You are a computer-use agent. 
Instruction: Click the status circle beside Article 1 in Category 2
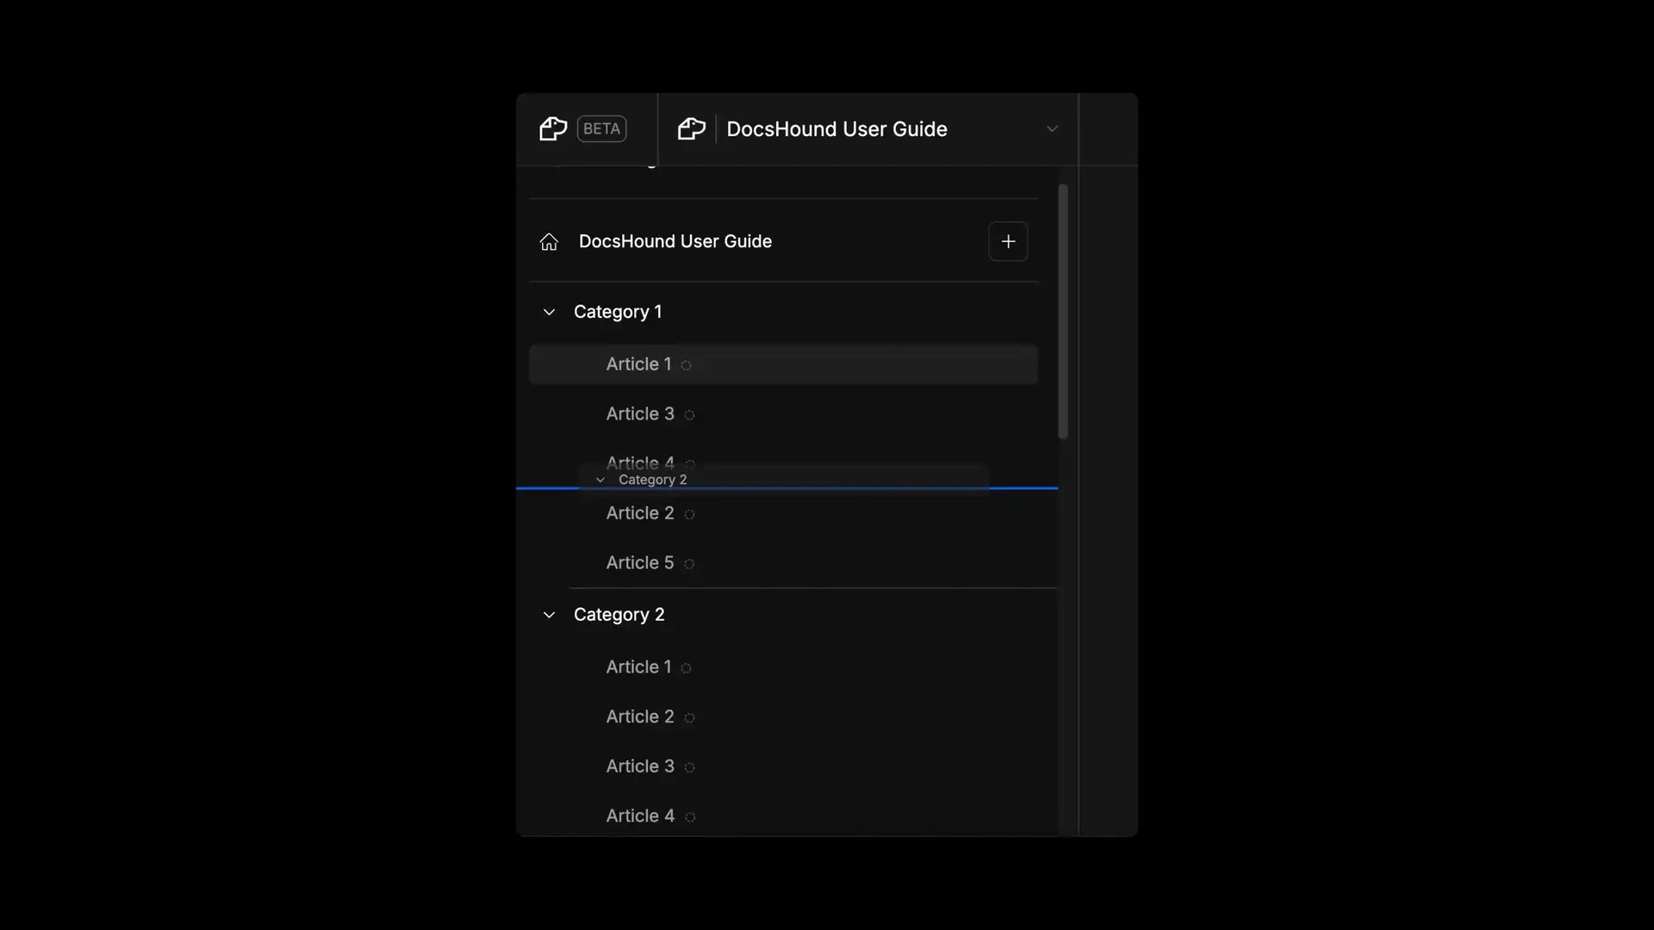(686, 668)
